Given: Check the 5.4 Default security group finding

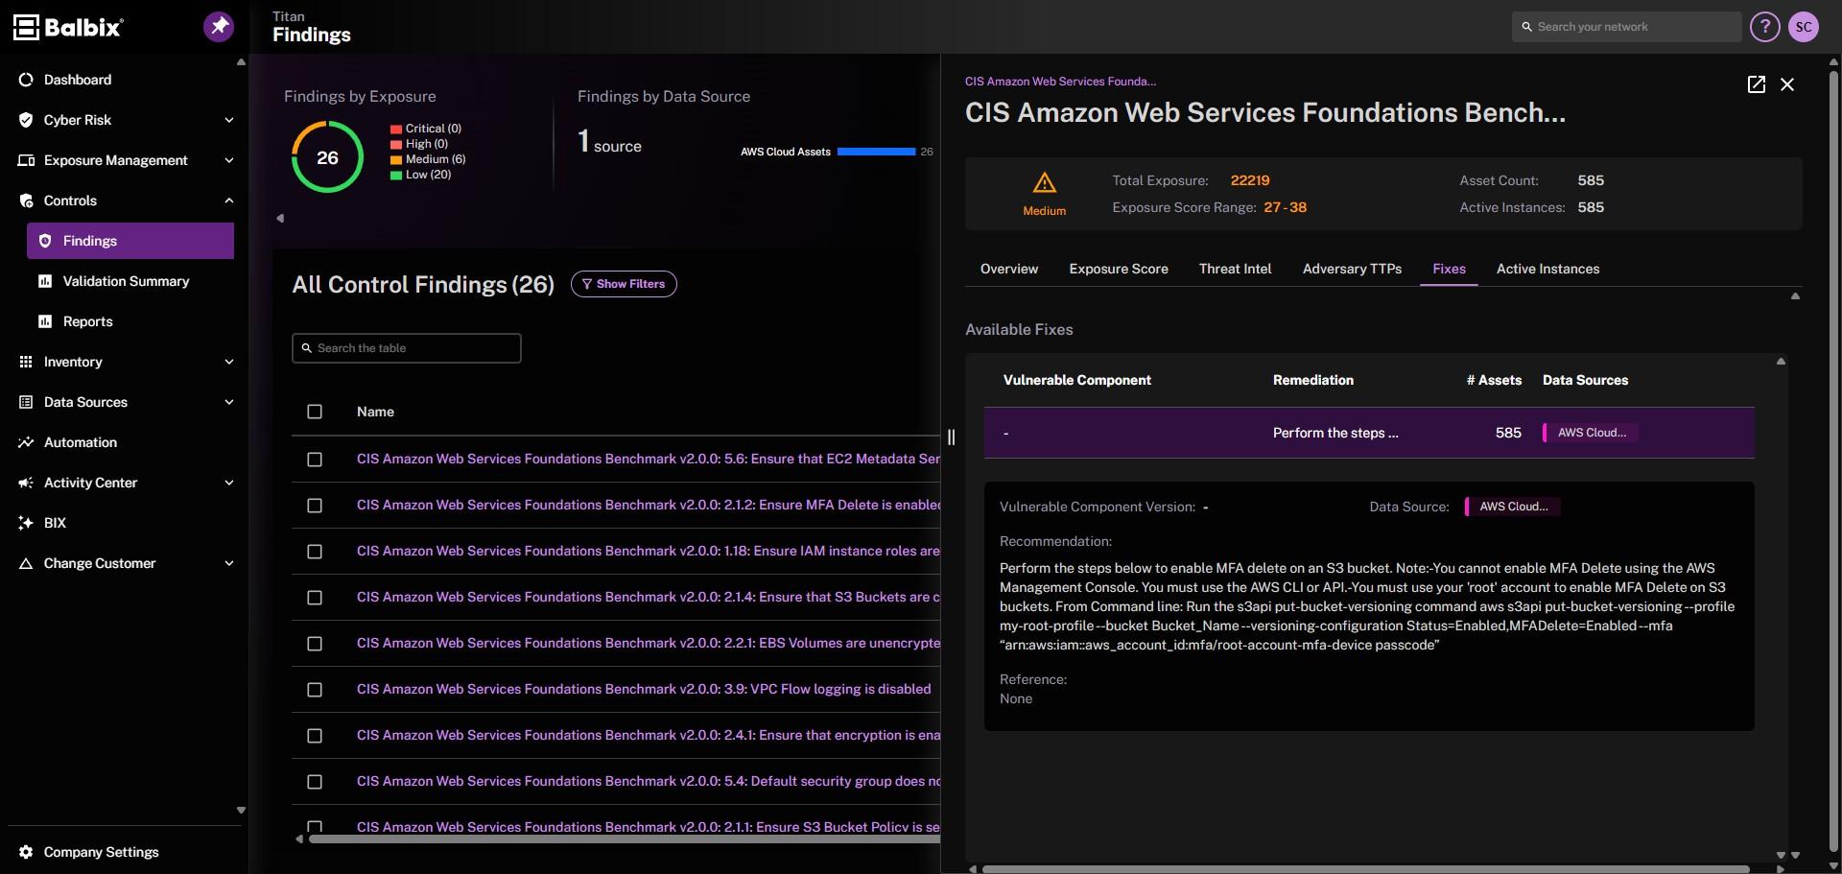Looking at the screenshot, I should pyautogui.click(x=315, y=782).
